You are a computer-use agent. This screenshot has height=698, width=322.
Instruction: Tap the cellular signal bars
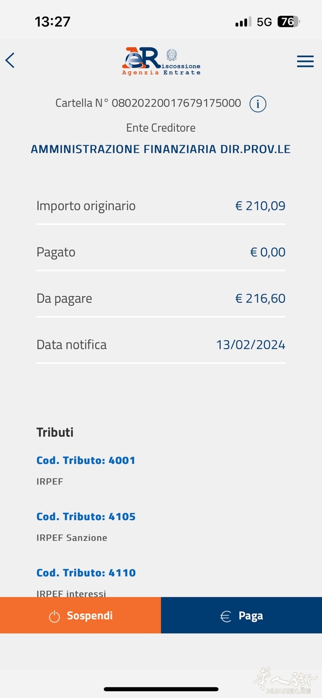click(243, 22)
